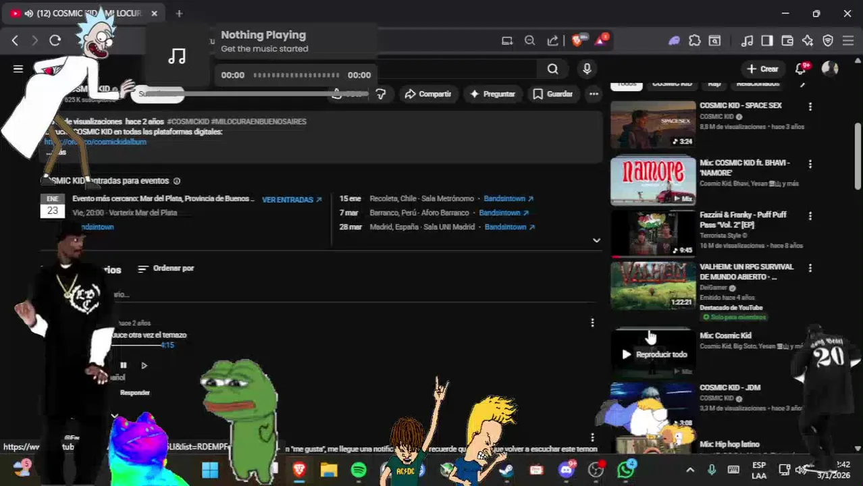Open more actions next to Guardar
This screenshot has width=863, height=486.
click(x=594, y=94)
